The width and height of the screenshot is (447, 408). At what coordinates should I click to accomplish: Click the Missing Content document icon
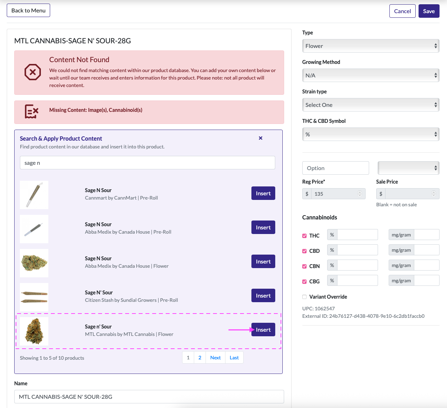click(31, 111)
